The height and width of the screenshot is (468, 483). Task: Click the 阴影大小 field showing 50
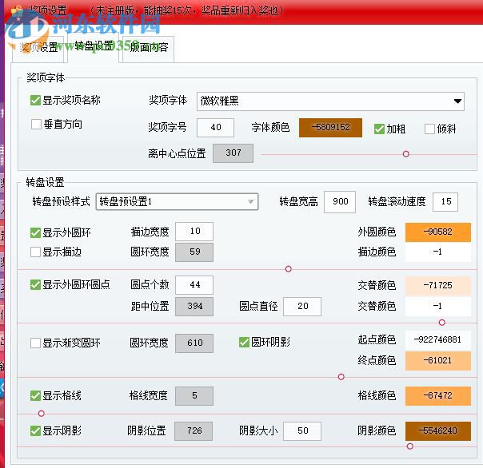pos(302,430)
